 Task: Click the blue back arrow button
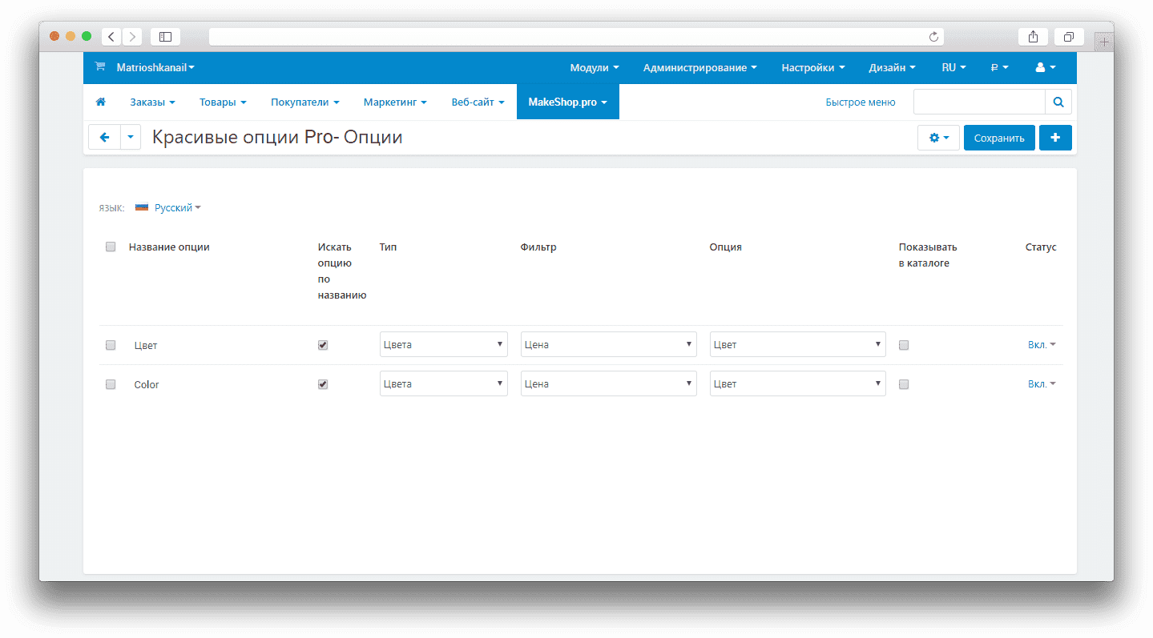104,138
